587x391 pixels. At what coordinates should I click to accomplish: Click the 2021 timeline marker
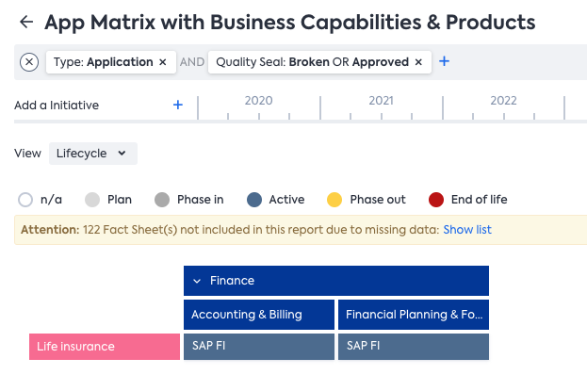pos(381,101)
